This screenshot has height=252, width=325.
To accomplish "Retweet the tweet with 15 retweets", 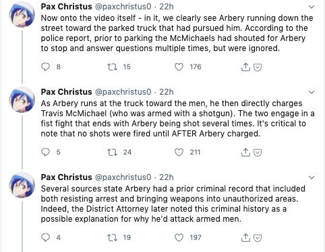I will tap(112, 67).
